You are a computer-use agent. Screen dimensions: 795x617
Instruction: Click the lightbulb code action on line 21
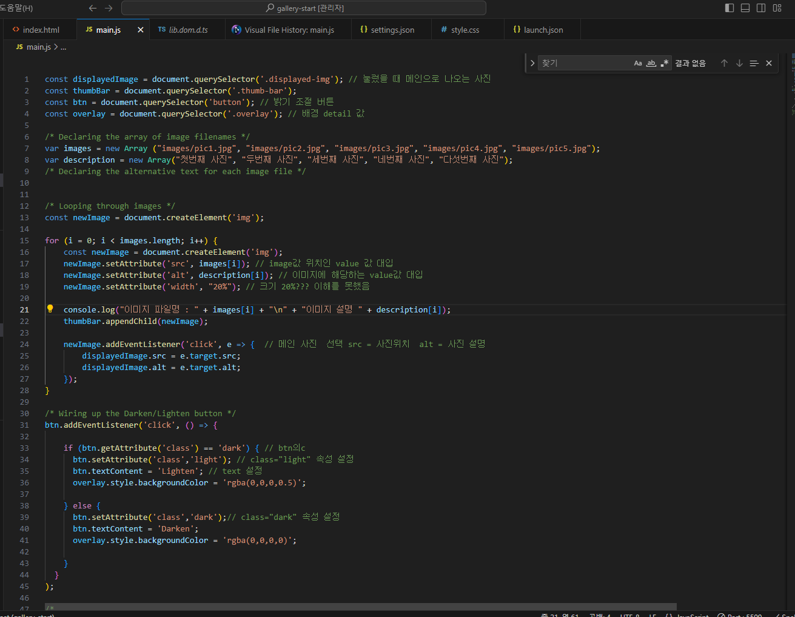[x=50, y=309]
